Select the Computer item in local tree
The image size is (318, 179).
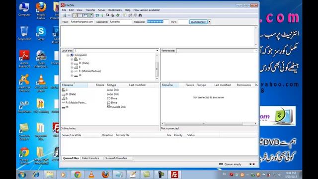[80, 55]
